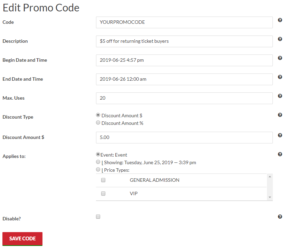Check the VIP price type box
The height and width of the screenshot is (249, 288).
click(103, 193)
